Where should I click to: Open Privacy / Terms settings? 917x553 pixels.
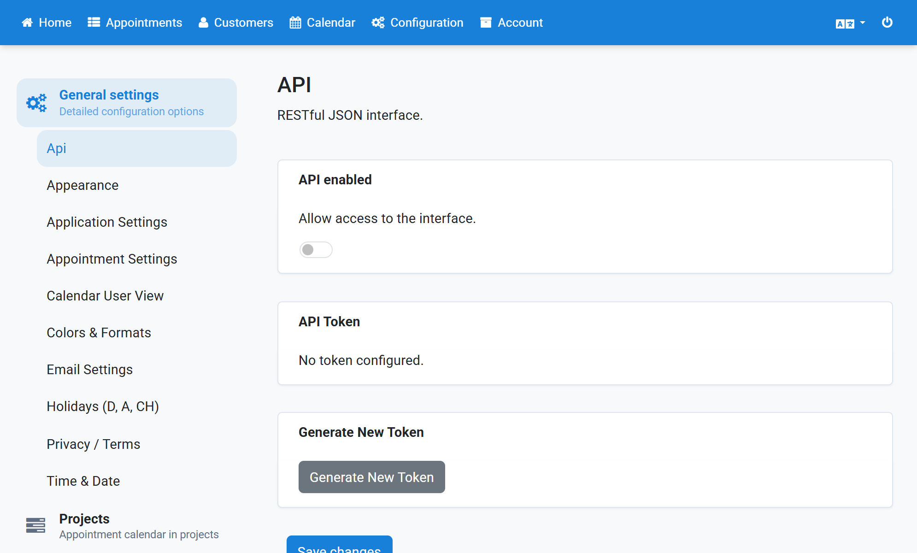click(x=137, y=444)
